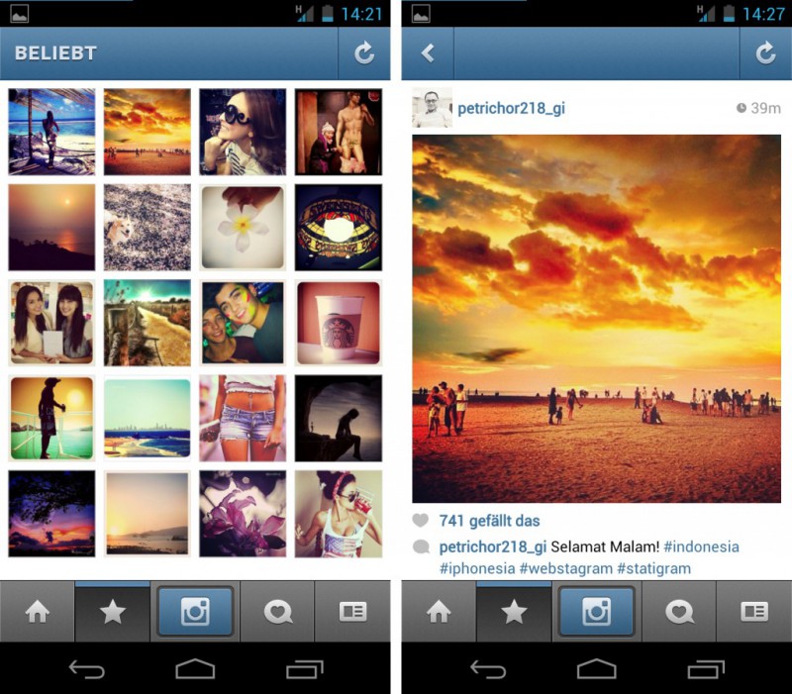Open the profile tab on right phone
This screenshot has height=694, width=792.
[754, 612]
